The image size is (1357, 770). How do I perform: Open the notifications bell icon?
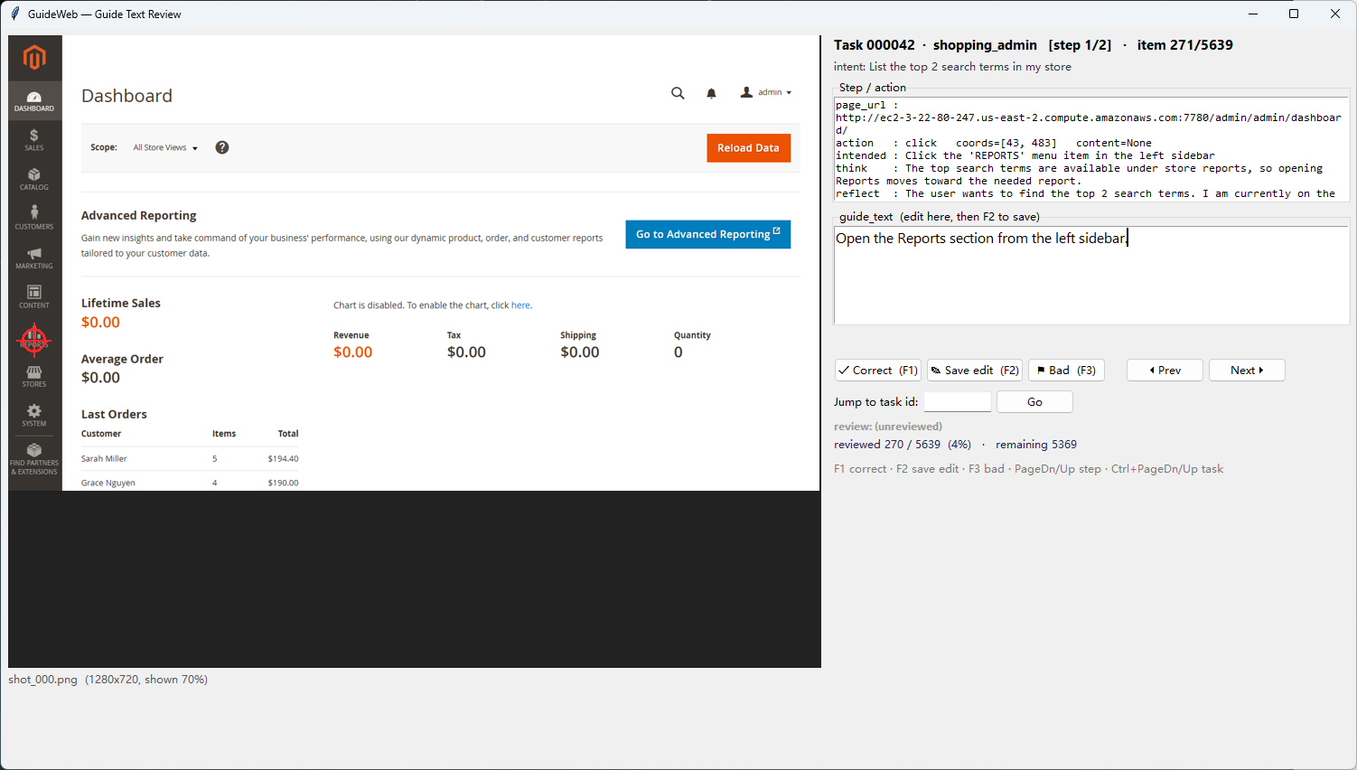(711, 93)
